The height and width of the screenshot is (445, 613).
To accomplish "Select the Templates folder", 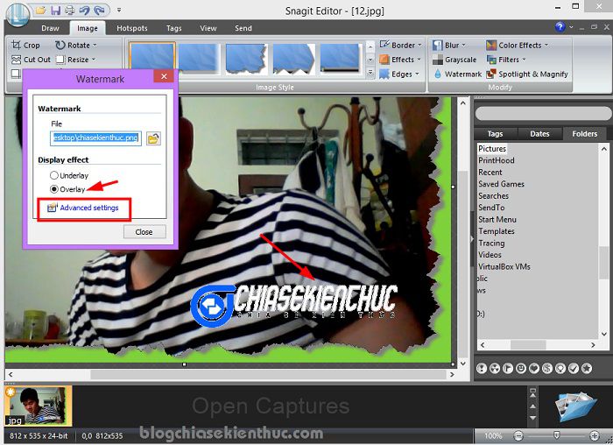I will (497, 231).
